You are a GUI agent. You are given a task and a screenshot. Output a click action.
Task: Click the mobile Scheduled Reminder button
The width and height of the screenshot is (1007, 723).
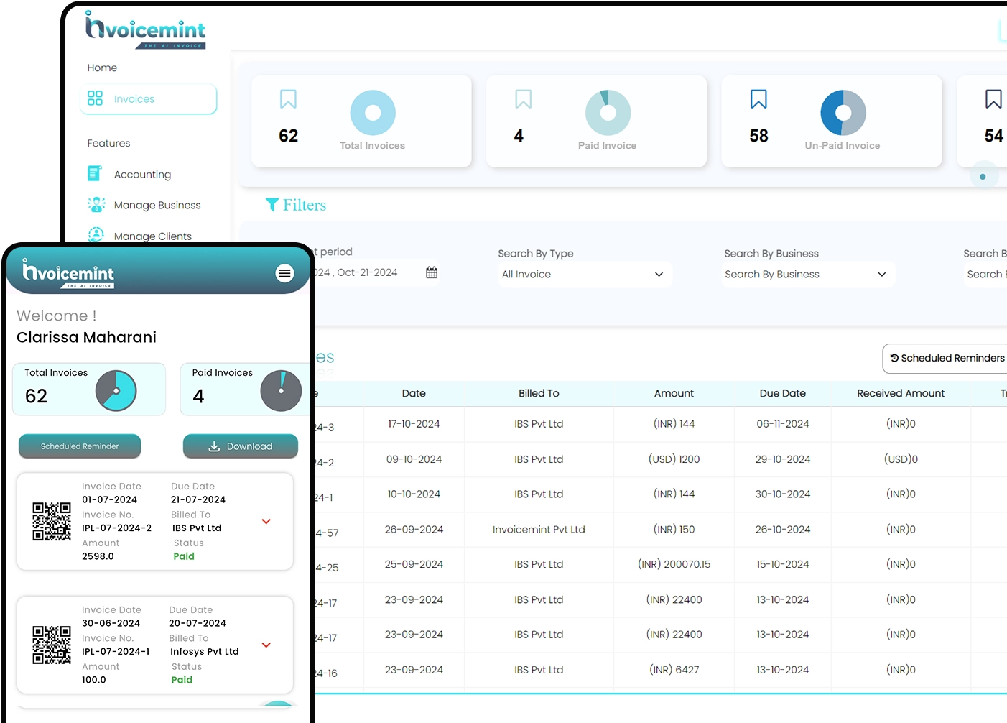(80, 446)
